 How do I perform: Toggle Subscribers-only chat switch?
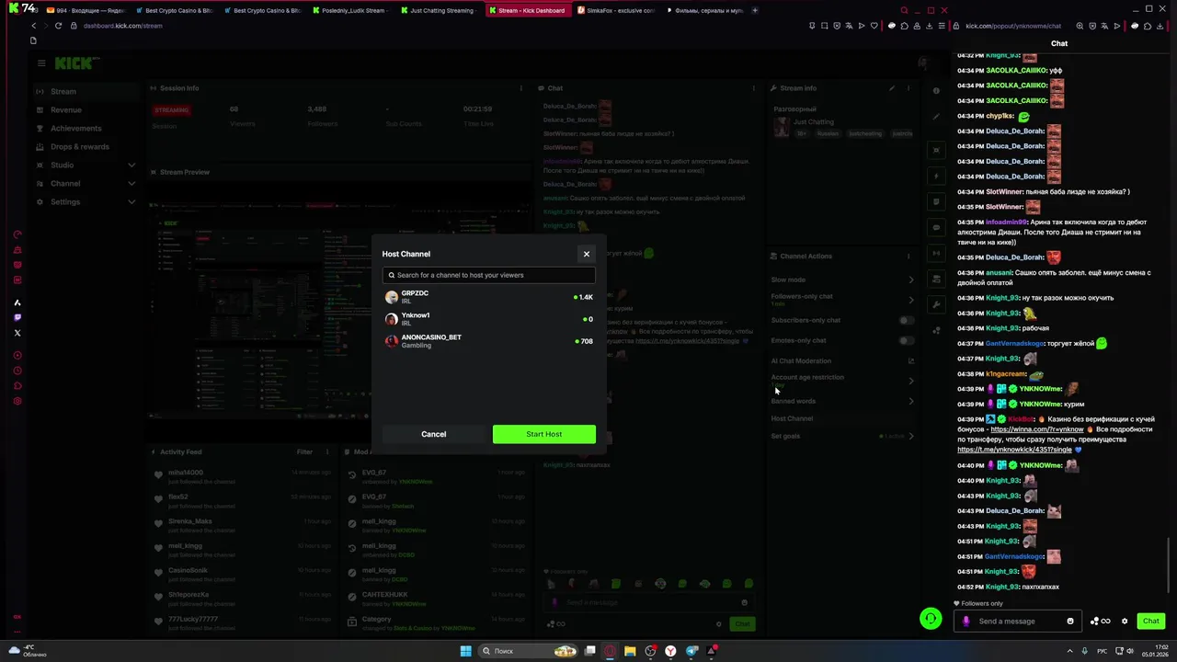tap(907, 320)
